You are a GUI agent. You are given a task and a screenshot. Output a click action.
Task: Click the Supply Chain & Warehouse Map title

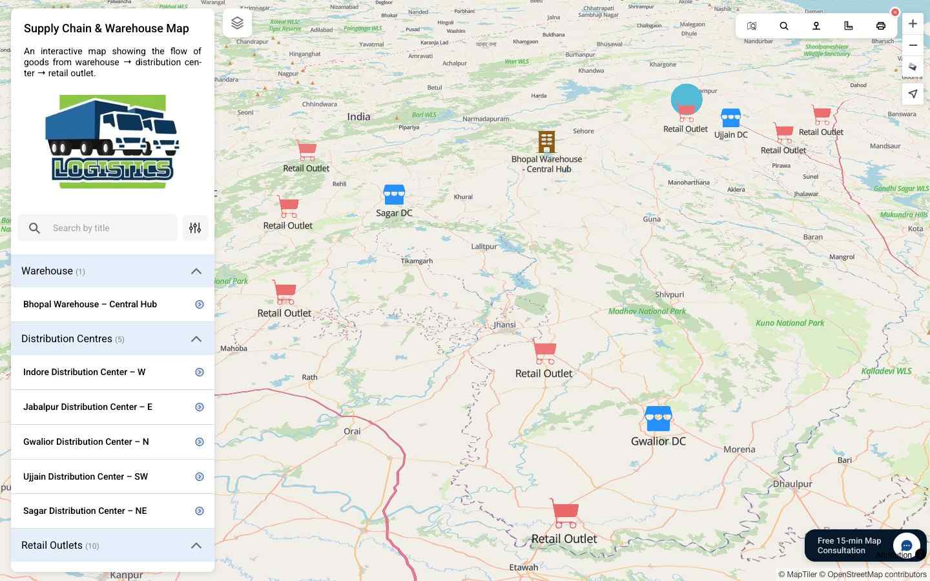107,28
